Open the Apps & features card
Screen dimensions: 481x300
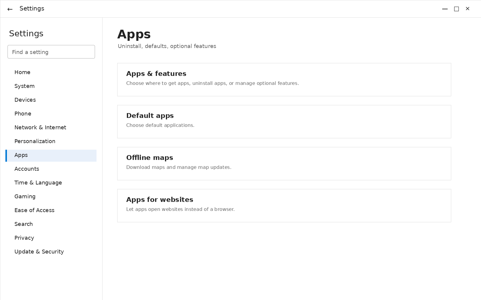click(284, 79)
